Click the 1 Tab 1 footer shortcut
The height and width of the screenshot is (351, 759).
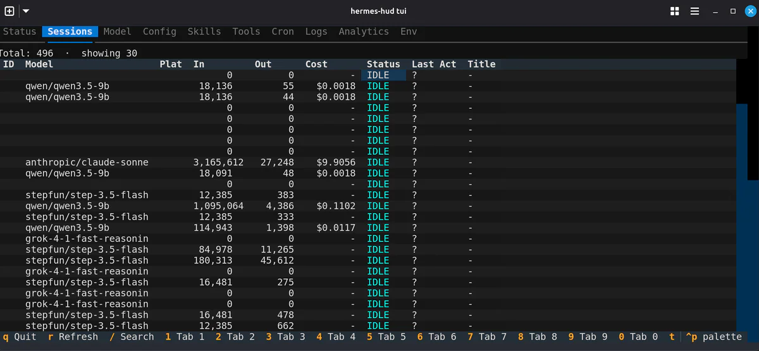click(x=185, y=337)
